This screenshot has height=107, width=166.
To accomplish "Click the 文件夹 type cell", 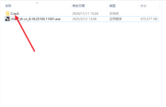I will 114,14.
